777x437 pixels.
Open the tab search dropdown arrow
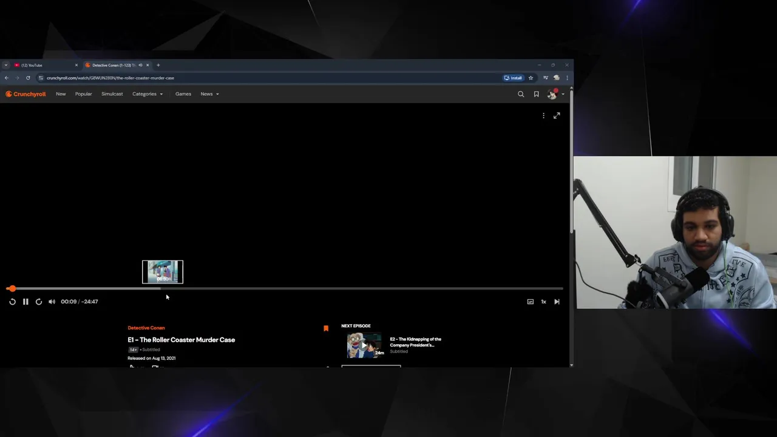(5, 65)
